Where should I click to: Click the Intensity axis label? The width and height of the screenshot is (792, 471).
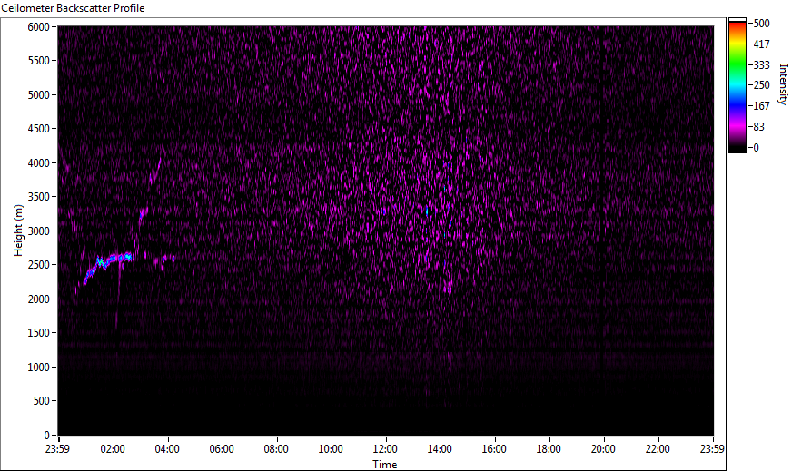pyautogui.click(x=783, y=84)
